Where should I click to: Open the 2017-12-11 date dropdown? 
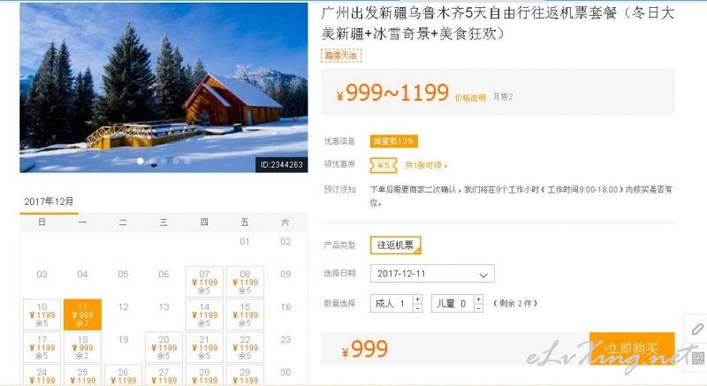432,274
